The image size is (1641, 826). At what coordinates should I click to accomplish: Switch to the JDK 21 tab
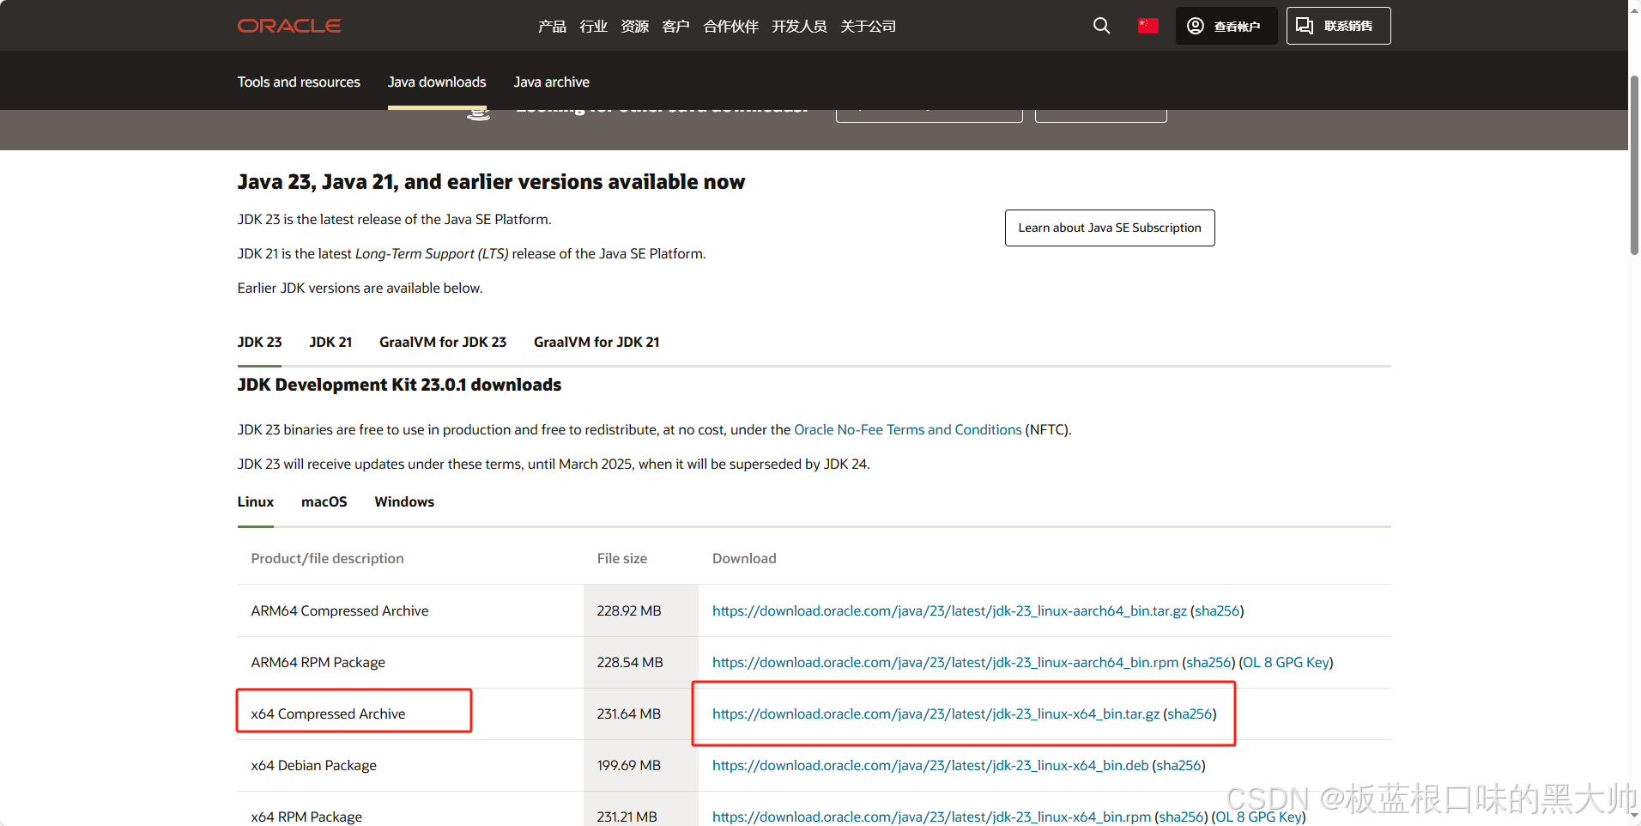tap(330, 342)
